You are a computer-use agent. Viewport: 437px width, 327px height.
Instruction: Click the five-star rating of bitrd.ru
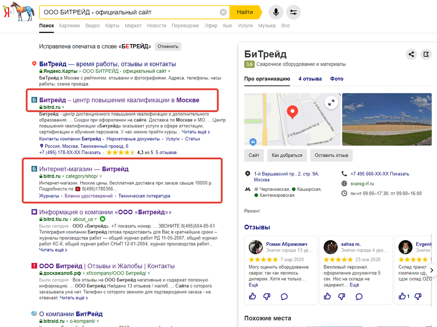tap(121, 153)
